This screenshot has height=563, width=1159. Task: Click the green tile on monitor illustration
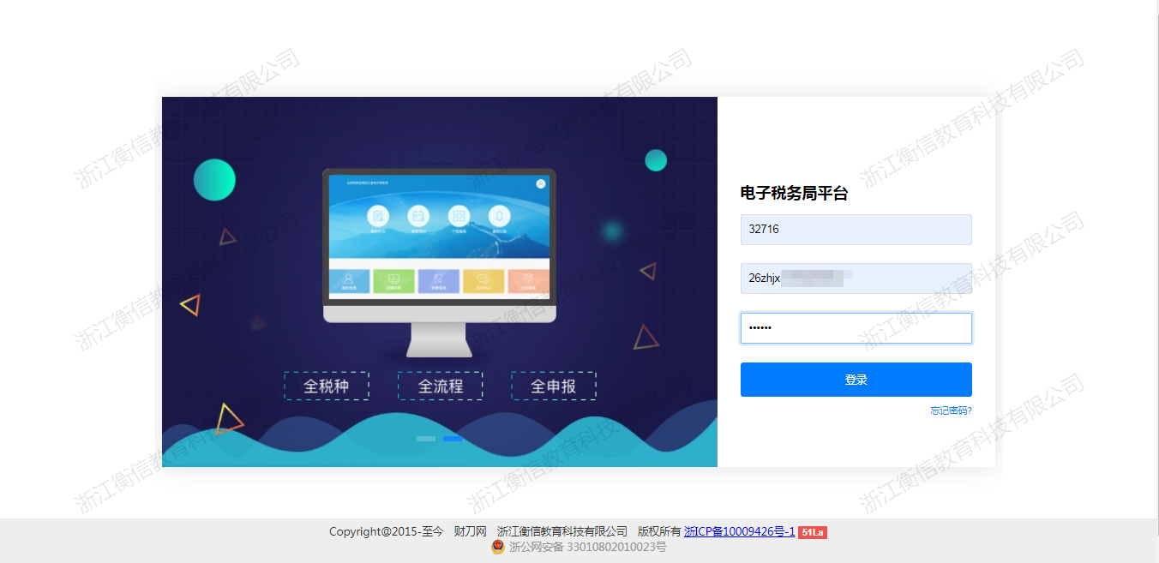click(x=393, y=281)
